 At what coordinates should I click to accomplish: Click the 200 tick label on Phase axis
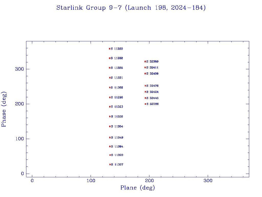(19, 104)
